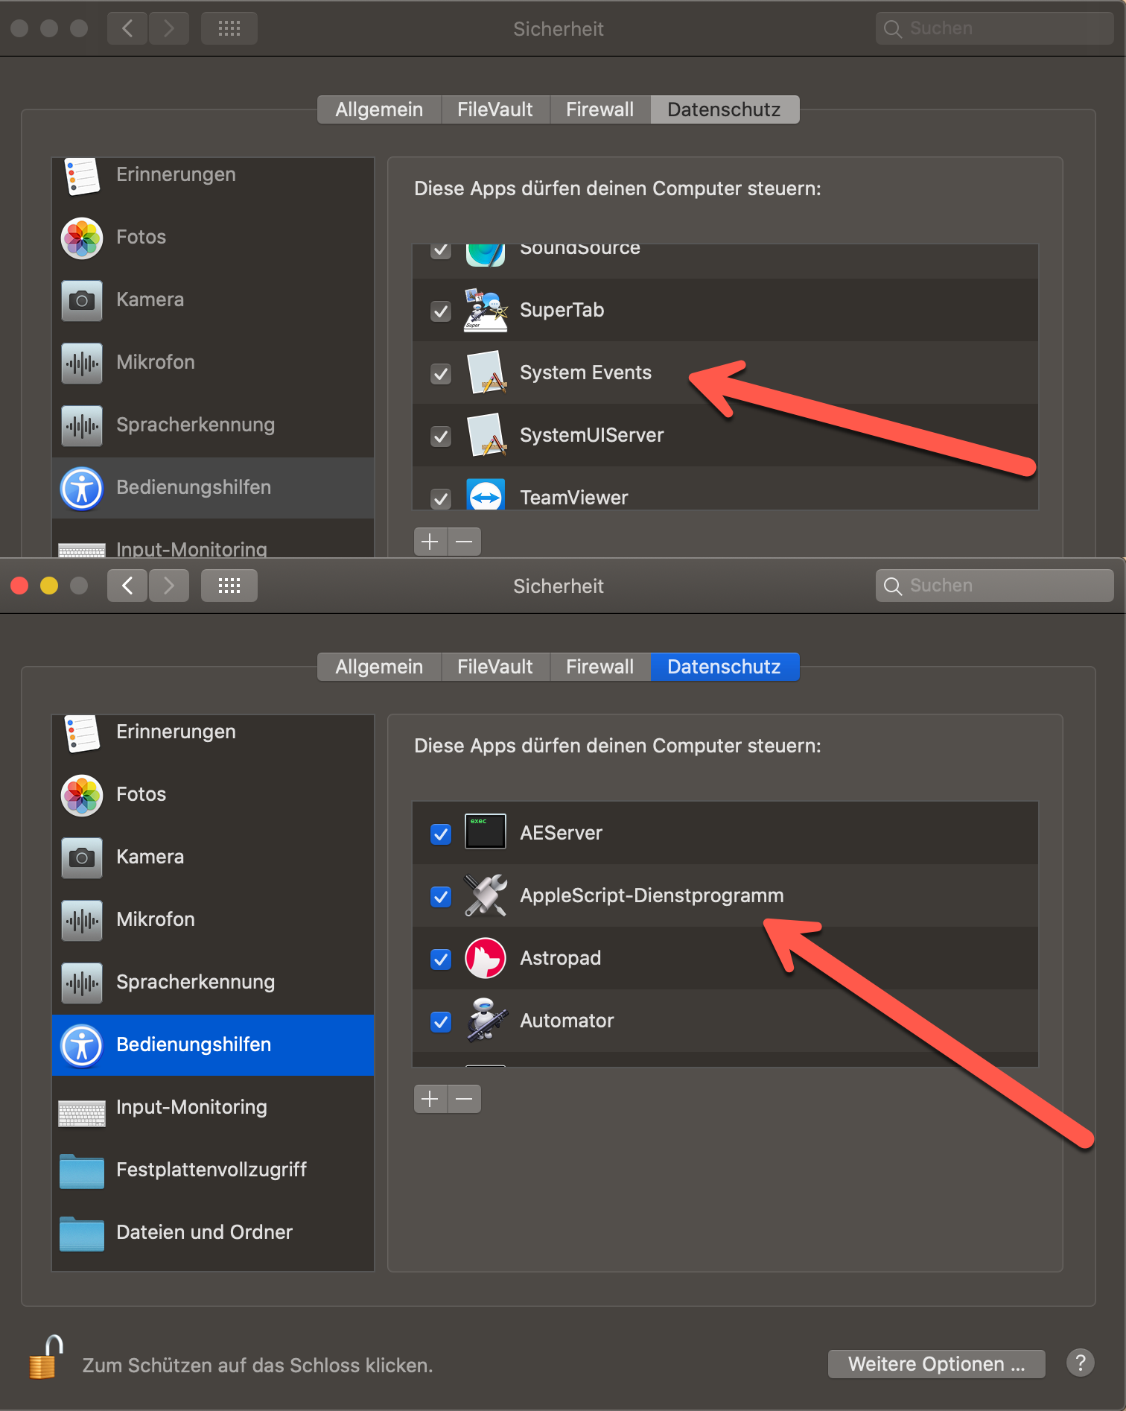Image resolution: width=1126 pixels, height=1411 pixels.
Task: Click the SuperTab app icon in back window
Action: 486,310
